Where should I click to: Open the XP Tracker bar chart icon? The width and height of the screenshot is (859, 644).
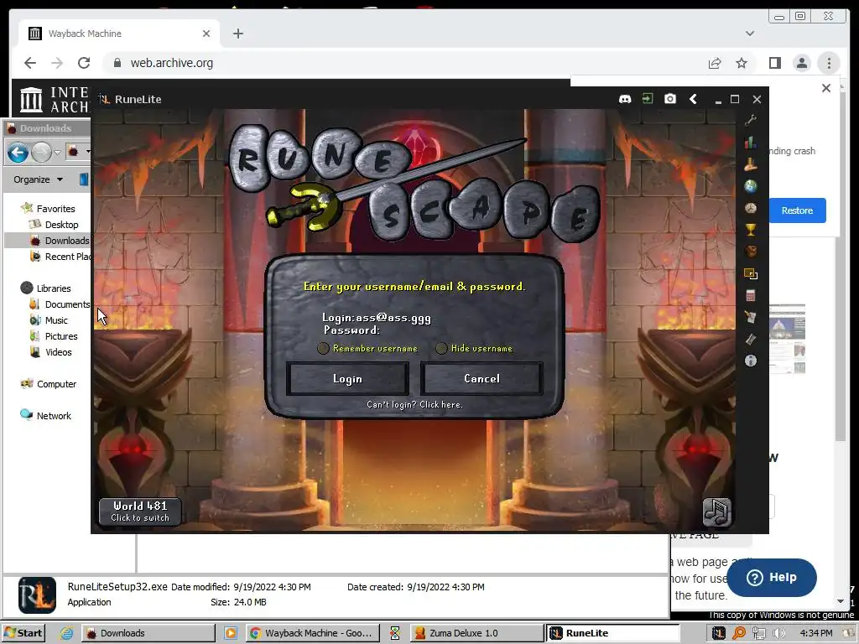point(751,143)
